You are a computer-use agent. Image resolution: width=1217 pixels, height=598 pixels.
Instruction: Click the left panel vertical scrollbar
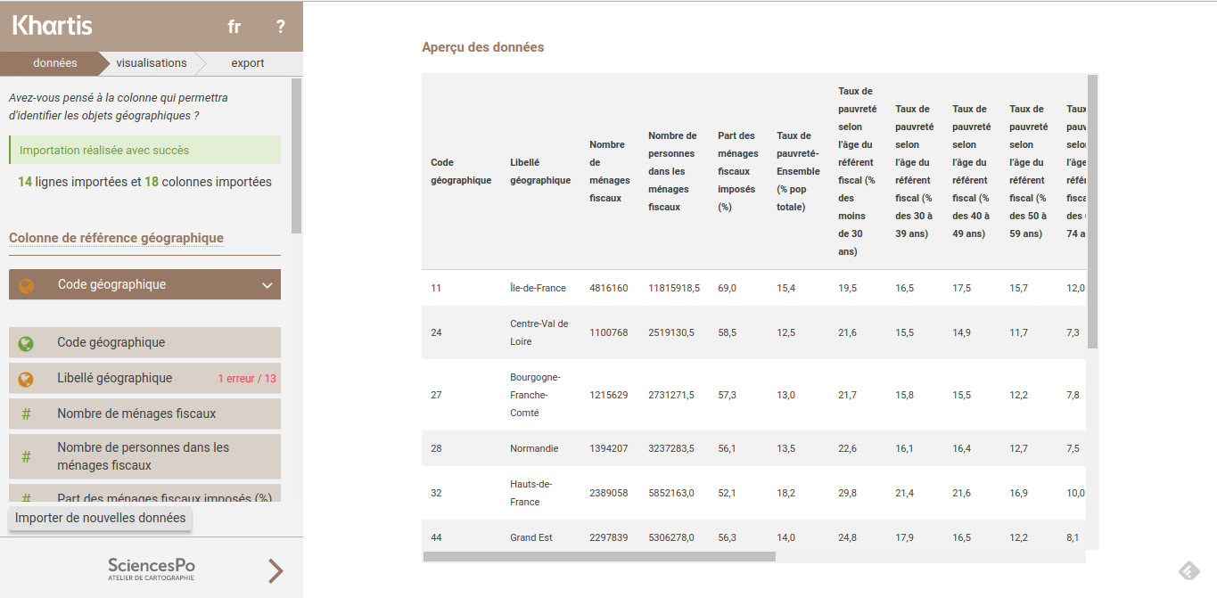(x=296, y=156)
